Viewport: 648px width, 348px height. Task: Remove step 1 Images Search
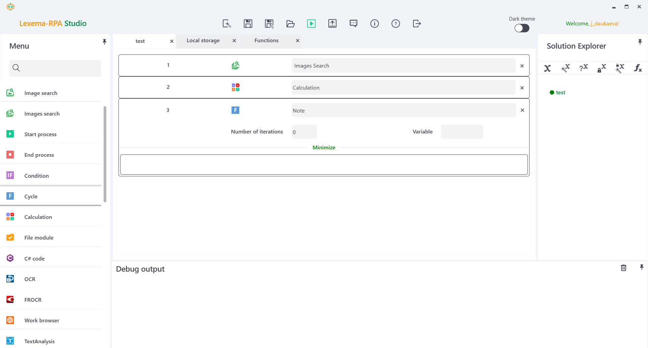click(522, 66)
